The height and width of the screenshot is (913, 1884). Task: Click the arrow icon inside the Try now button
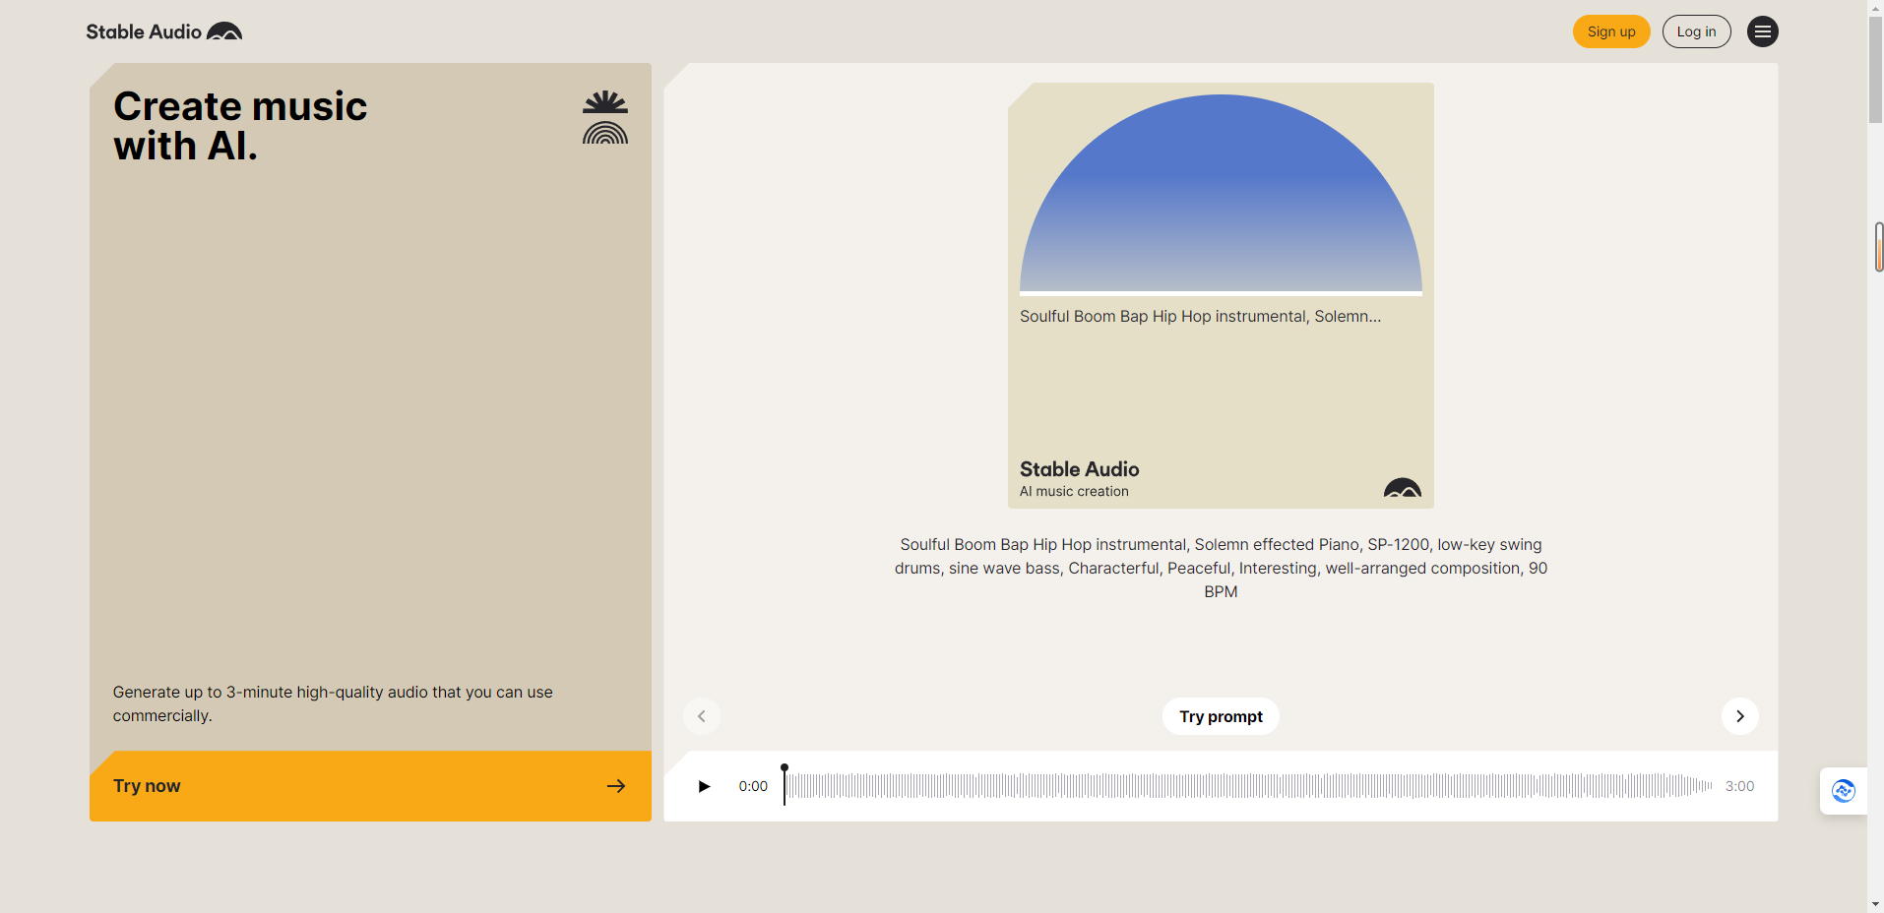click(x=616, y=785)
